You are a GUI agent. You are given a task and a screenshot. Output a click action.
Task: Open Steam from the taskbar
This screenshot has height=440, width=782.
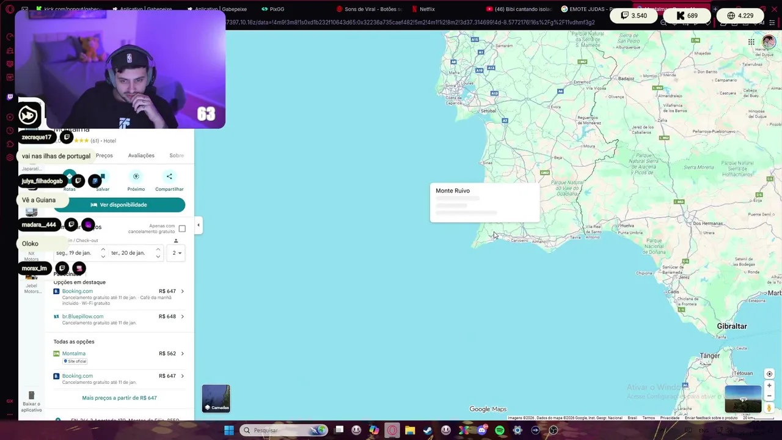point(428,430)
